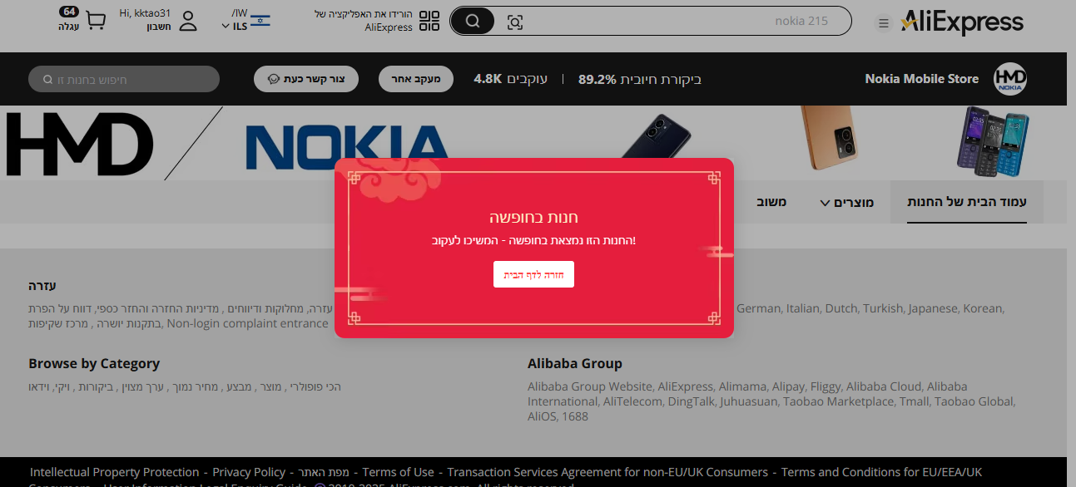Expand the מוצרים products dropdown
Viewport: 1076px width, 487px height.
(847, 203)
